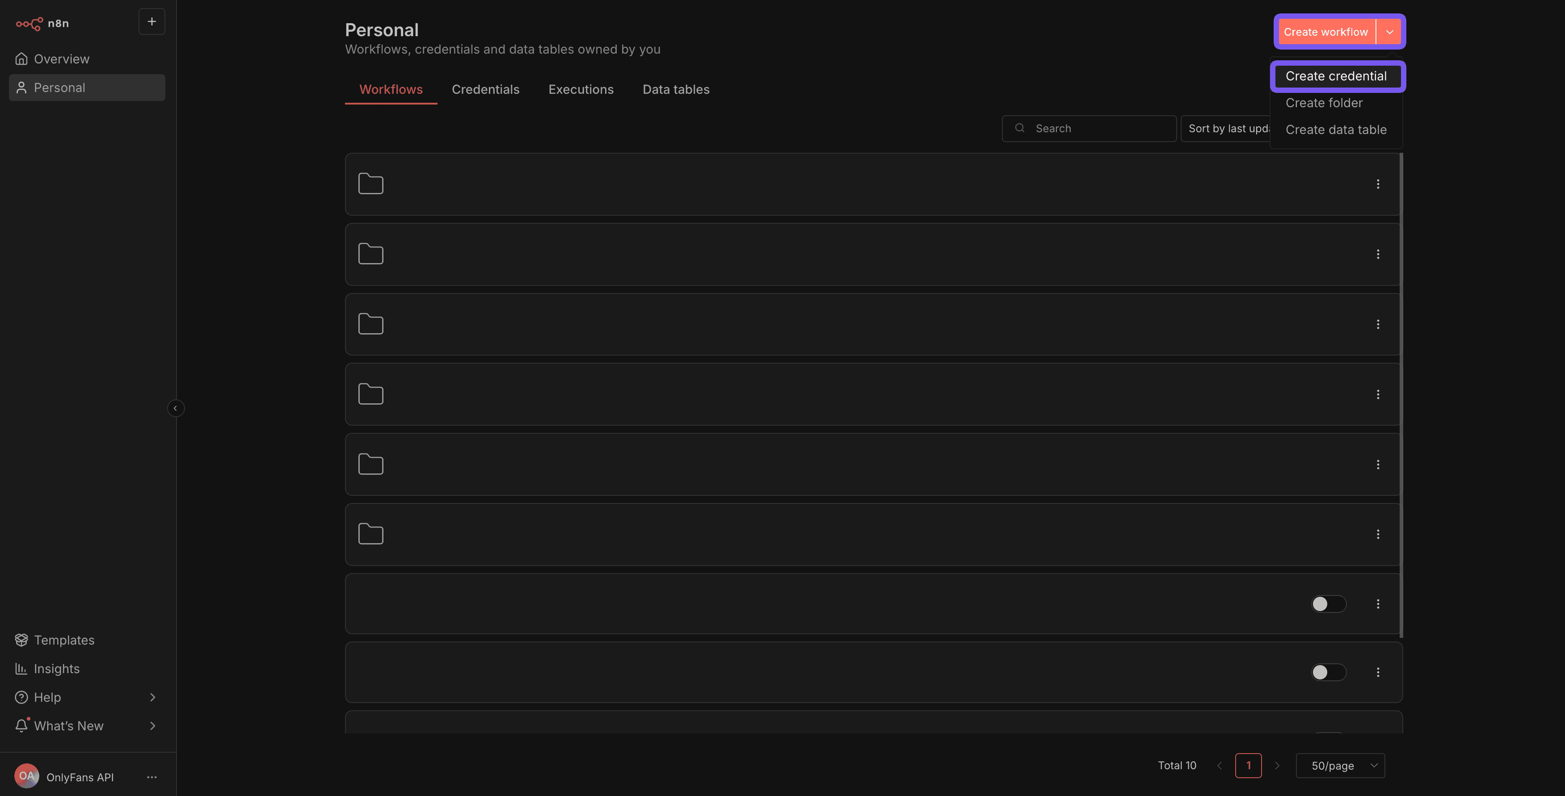Screen dimensions: 1565x796
Task: Open the 50/page size dropdown
Action: coord(1340,766)
